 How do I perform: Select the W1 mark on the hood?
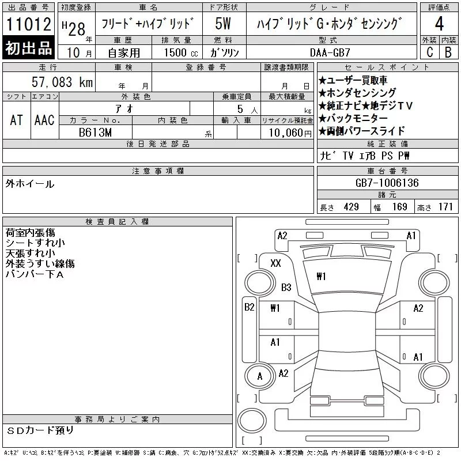click(x=321, y=277)
